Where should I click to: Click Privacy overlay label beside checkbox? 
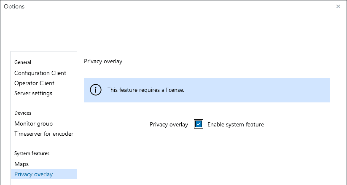click(x=169, y=124)
